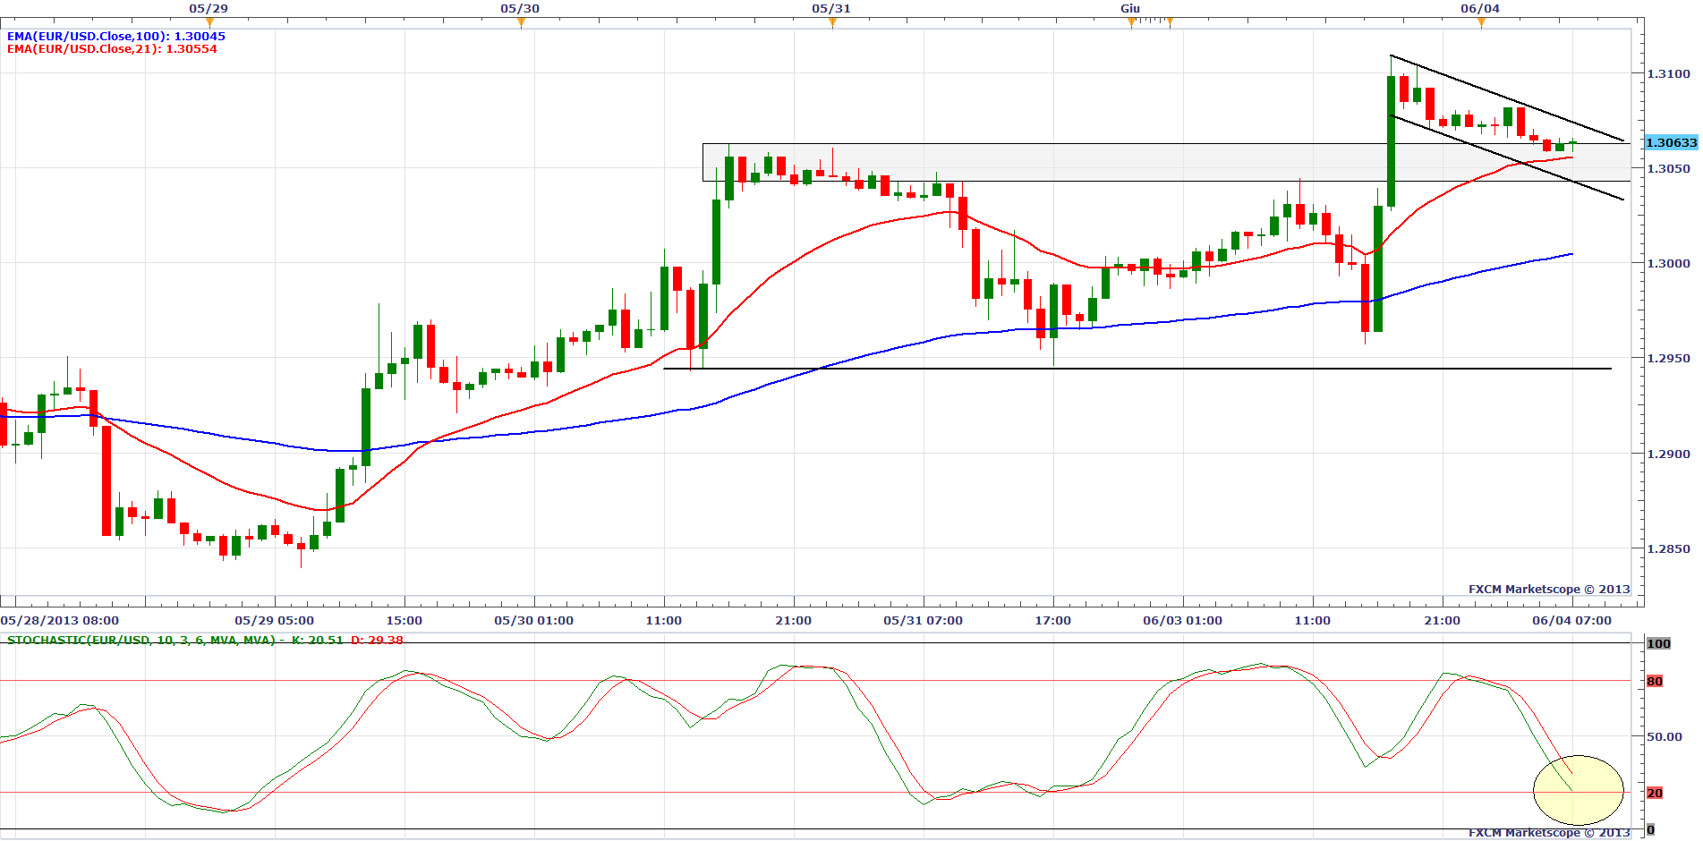Click the FXCM Marketscope watermark in price chart
The height and width of the screenshot is (841, 1703).
point(1548,589)
